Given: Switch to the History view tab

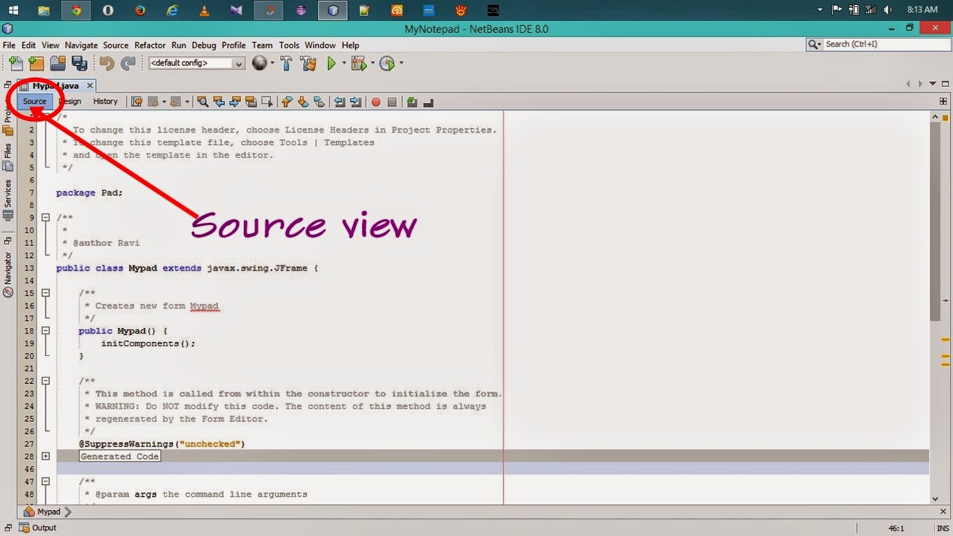Looking at the screenshot, I should (x=105, y=102).
